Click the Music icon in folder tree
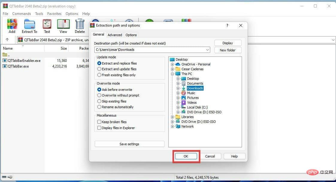The width and height of the screenshot is (336, 182). (x=184, y=93)
